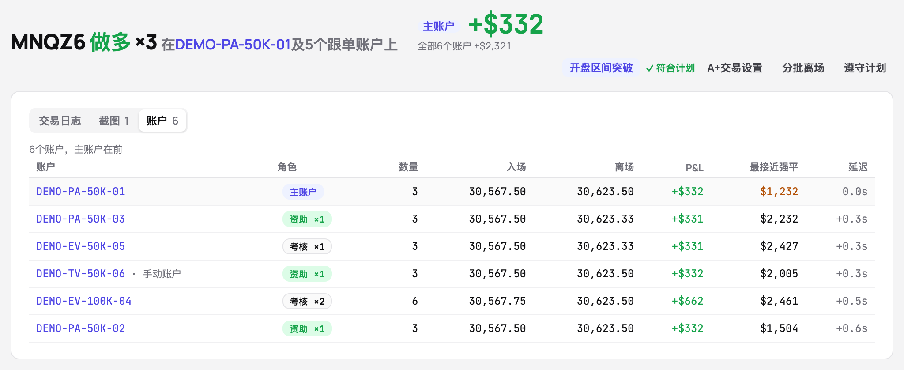Select the 遵守计划 tag
This screenshot has height=370, width=904.
(865, 68)
